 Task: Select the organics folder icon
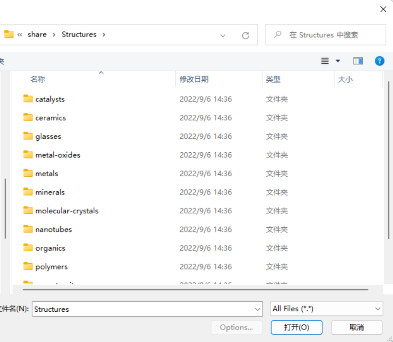tap(28, 247)
